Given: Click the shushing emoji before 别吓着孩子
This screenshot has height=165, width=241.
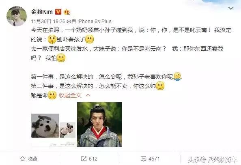Looking at the screenshot, I should pos(52,39).
